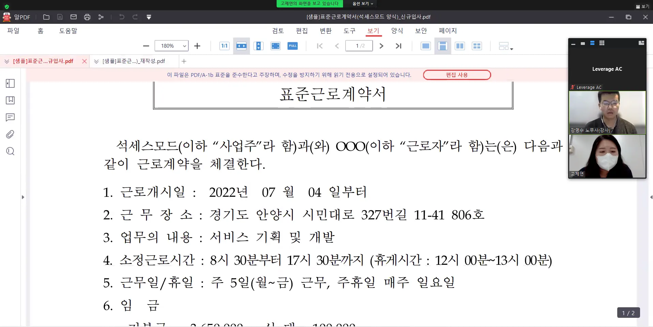Click the redo arrow icon
Viewport: 653px width, 327px height.
pos(135,17)
